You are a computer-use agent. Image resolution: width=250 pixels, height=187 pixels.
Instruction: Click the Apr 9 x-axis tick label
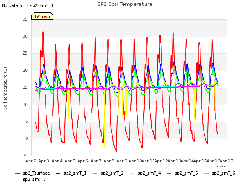122,161
